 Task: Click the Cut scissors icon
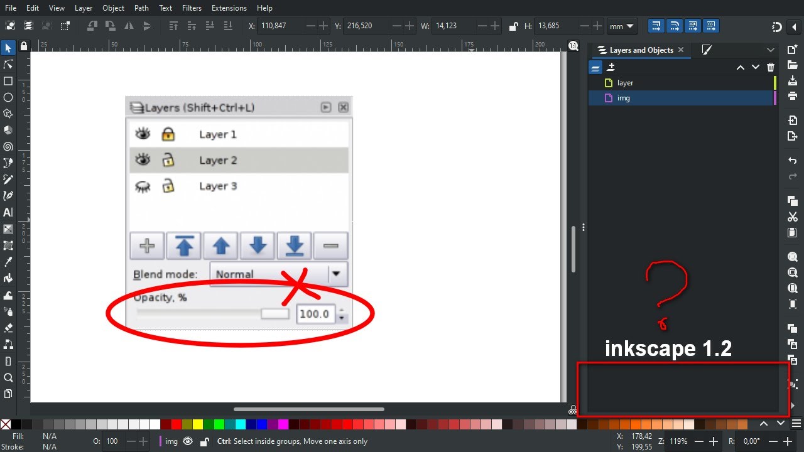click(x=793, y=217)
